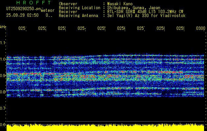Viewport: 207px width, 131px height.
Task: Click the 0.7 kHz frequency axis label
Action: pos(3,108)
